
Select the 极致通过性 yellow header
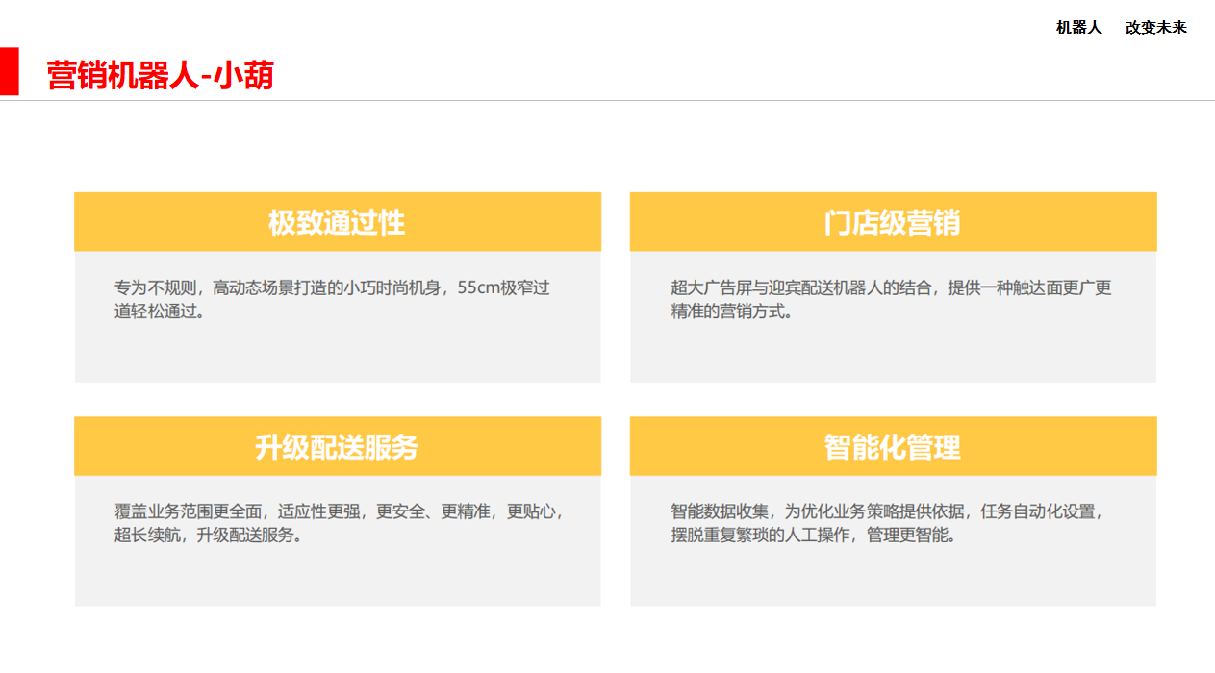click(x=337, y=222)
